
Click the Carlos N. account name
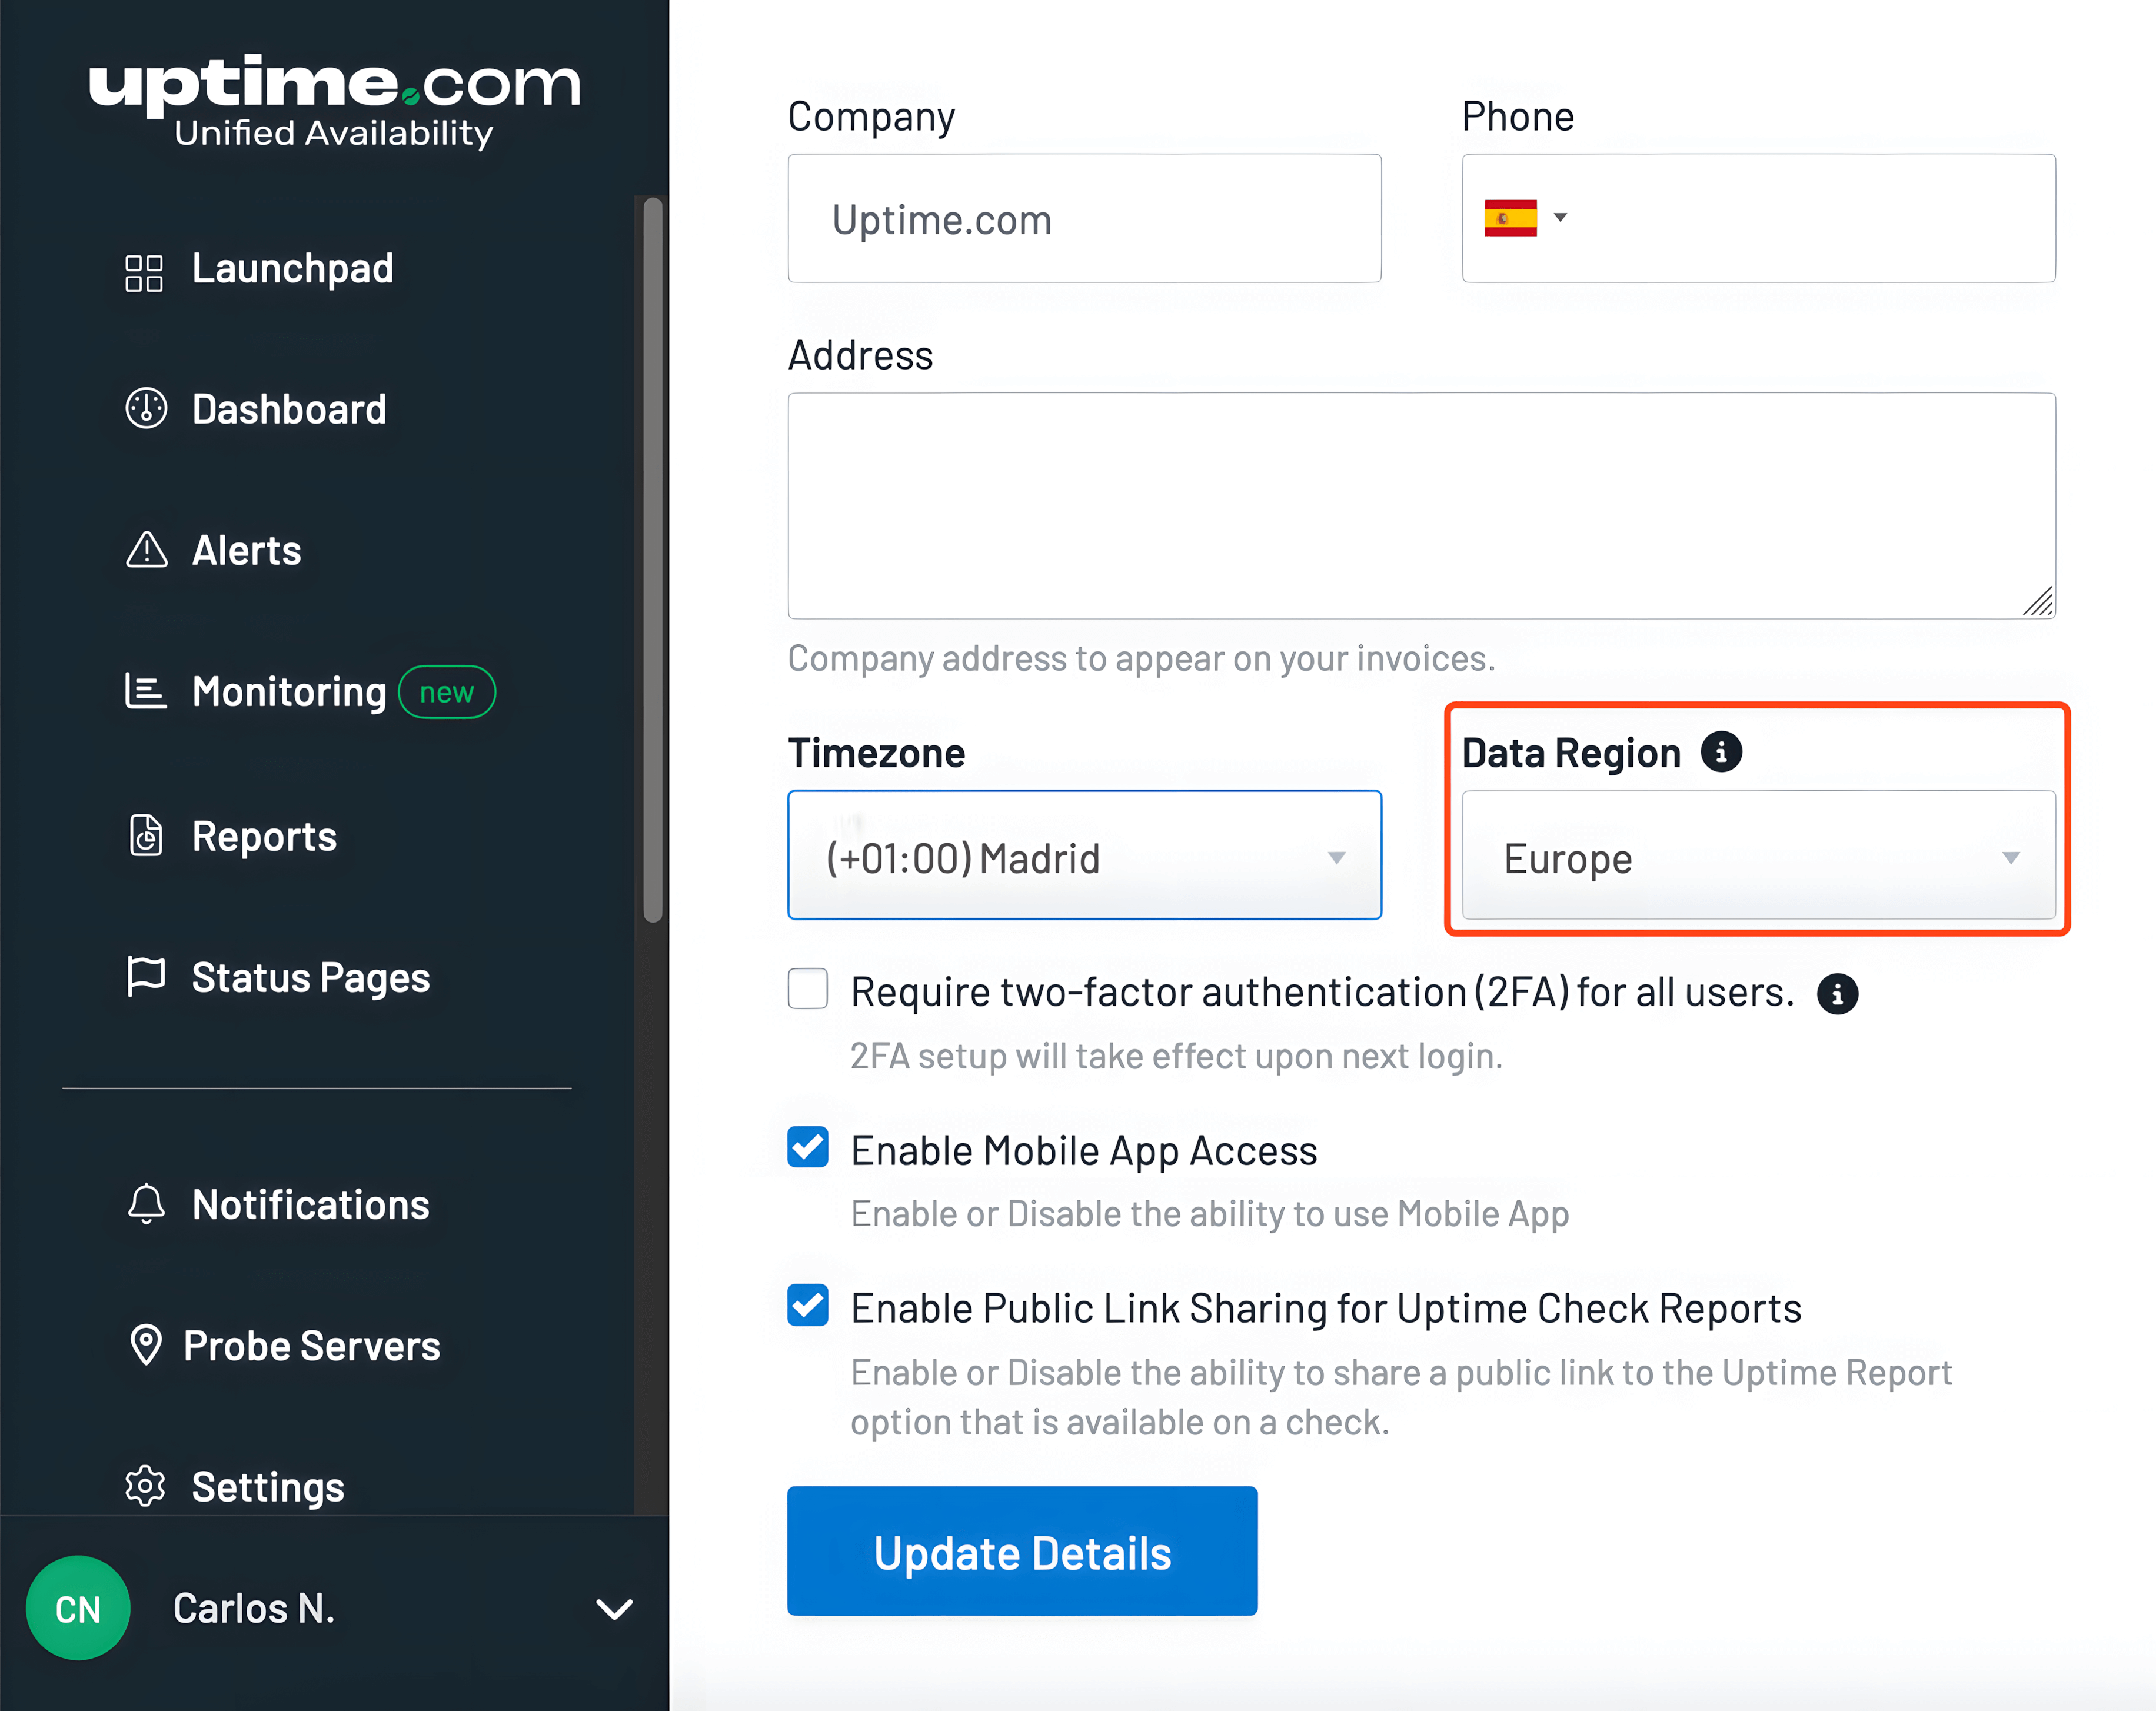click(x=254, y=1608)
